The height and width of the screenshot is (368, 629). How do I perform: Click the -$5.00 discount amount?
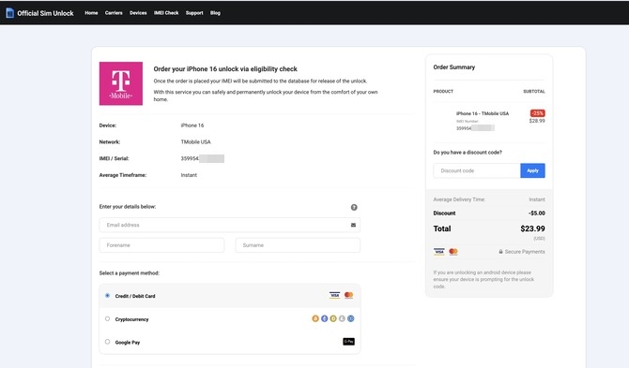[536, 213]
